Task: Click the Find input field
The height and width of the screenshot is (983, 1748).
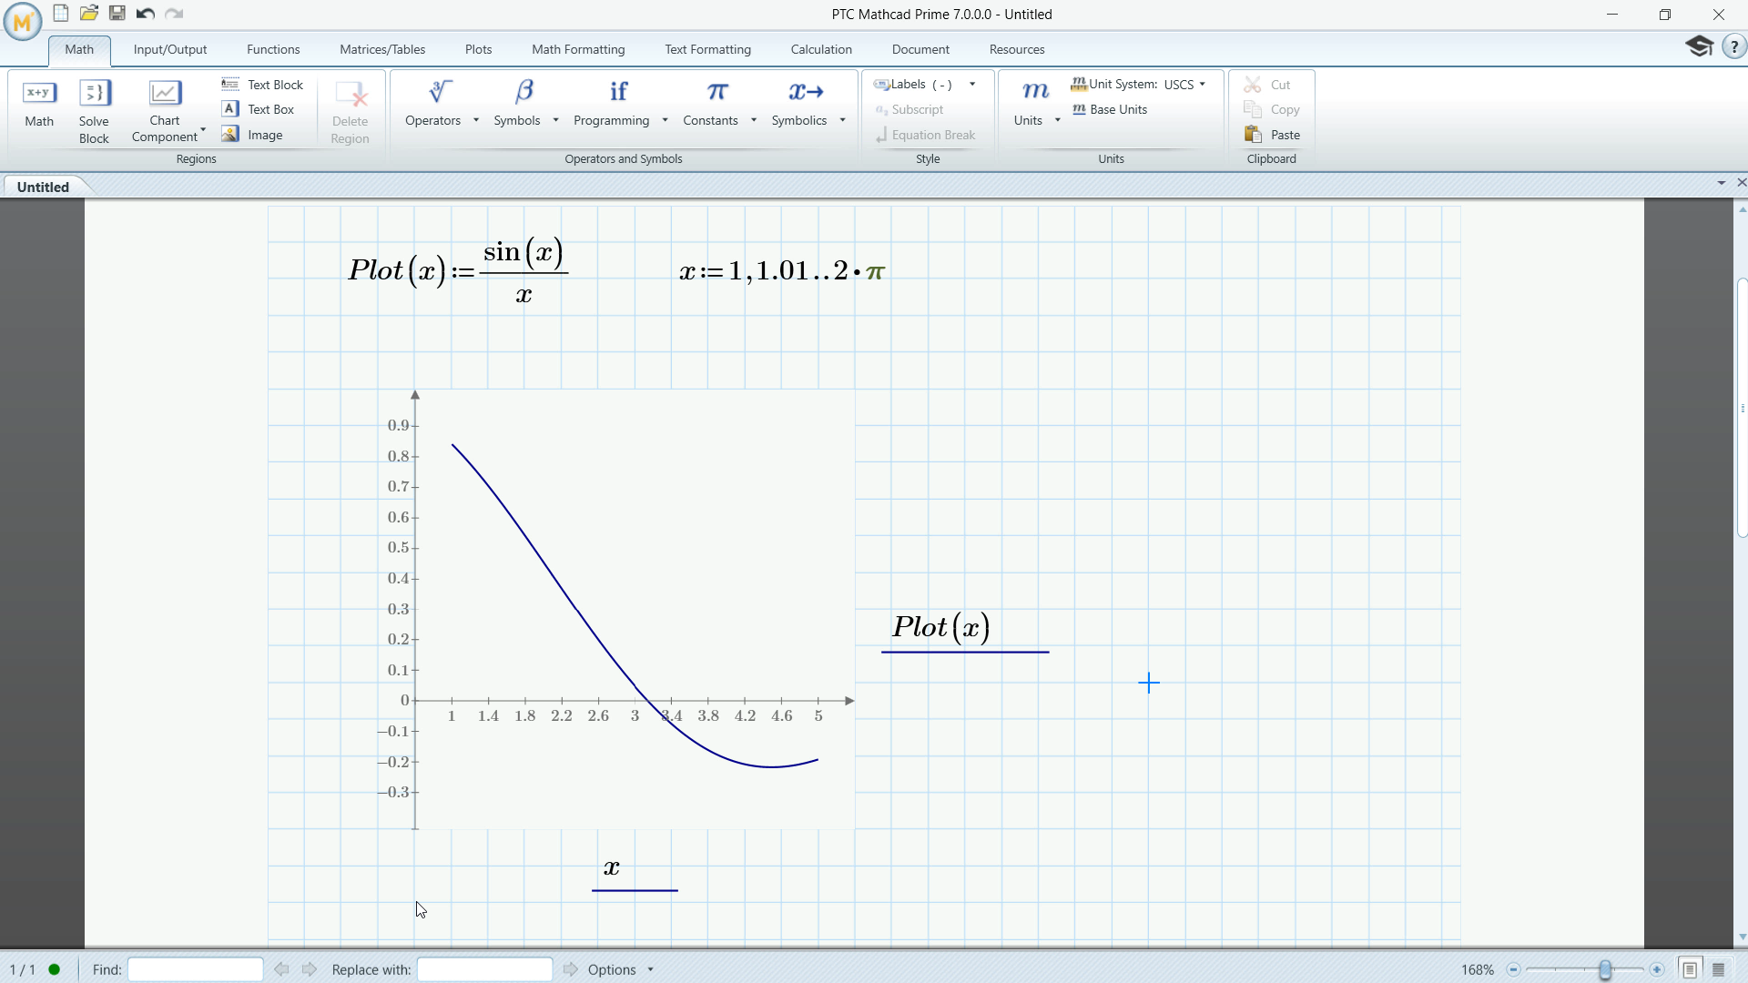Action: 196,969
